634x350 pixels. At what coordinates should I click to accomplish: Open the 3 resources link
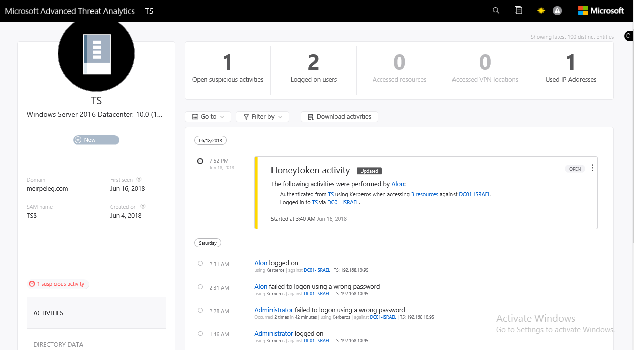(425, 194)
